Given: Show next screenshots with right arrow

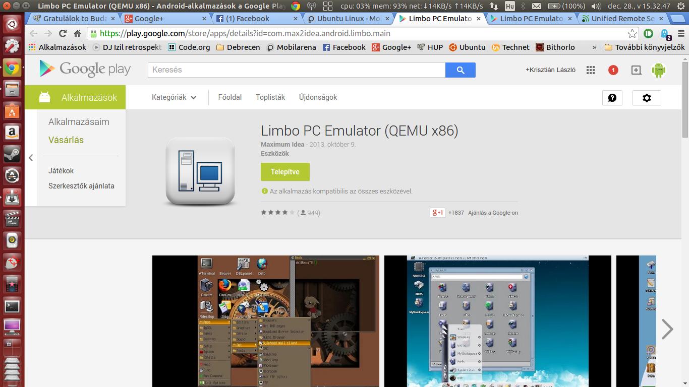Looking at the screenshot, I should (x=667, y=329).
